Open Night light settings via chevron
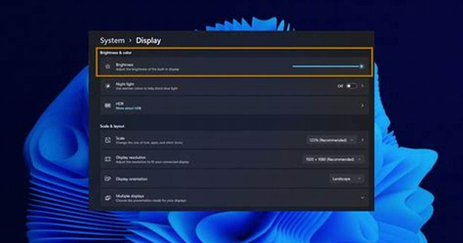The width and height of the screenshot is (463, 243). tap(362, 86)
